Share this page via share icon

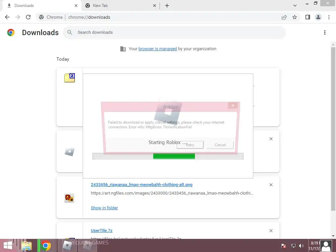[284, 17]
